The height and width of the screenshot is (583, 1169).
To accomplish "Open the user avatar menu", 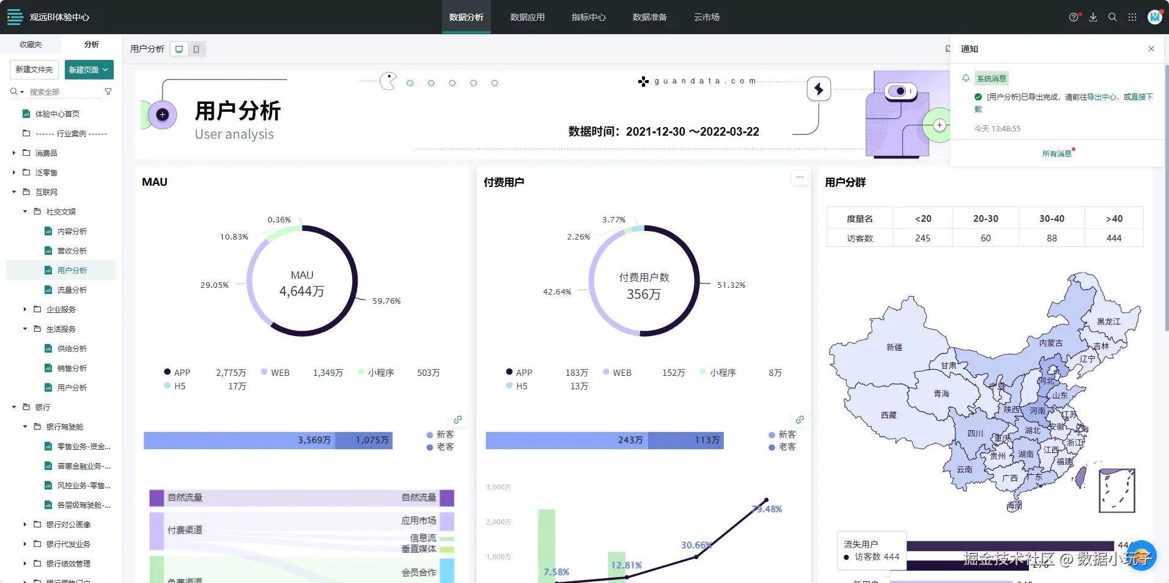I will 1154,17.
